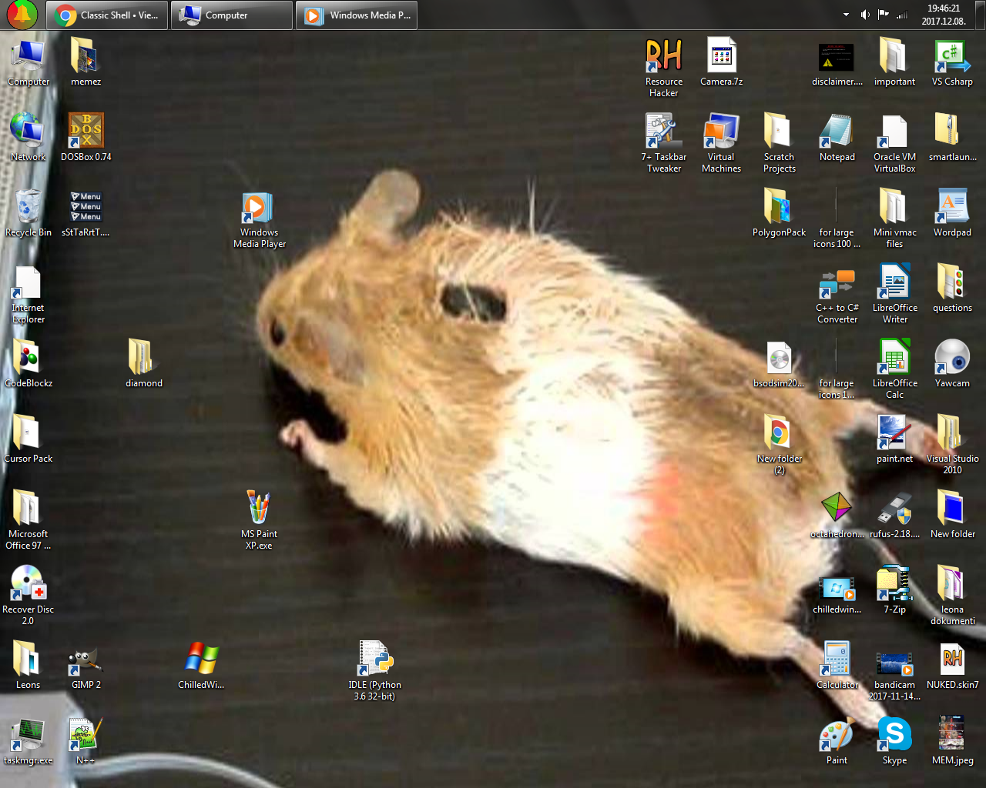Viewport: 986px width, 788px height.
Task: Click the IDLE Python 3.6 shortcut
Action: click(x=374, y=659)
